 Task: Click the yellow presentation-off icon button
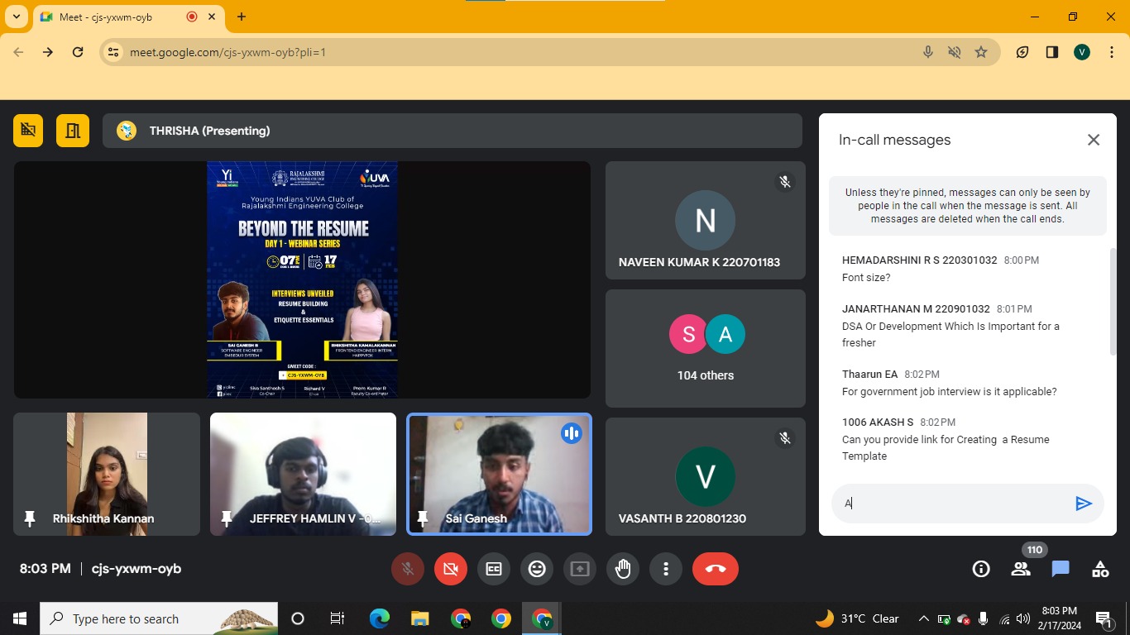(x=28, y=131)
